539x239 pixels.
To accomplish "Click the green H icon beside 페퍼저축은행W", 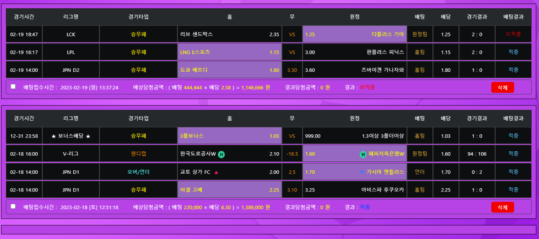I will (363, 154).
